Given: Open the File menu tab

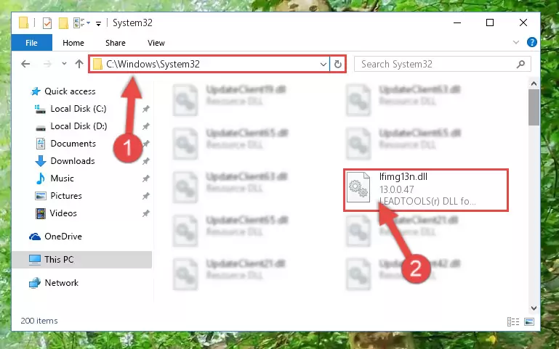Looking at the screenshot, I should click(x=31, y=43).
